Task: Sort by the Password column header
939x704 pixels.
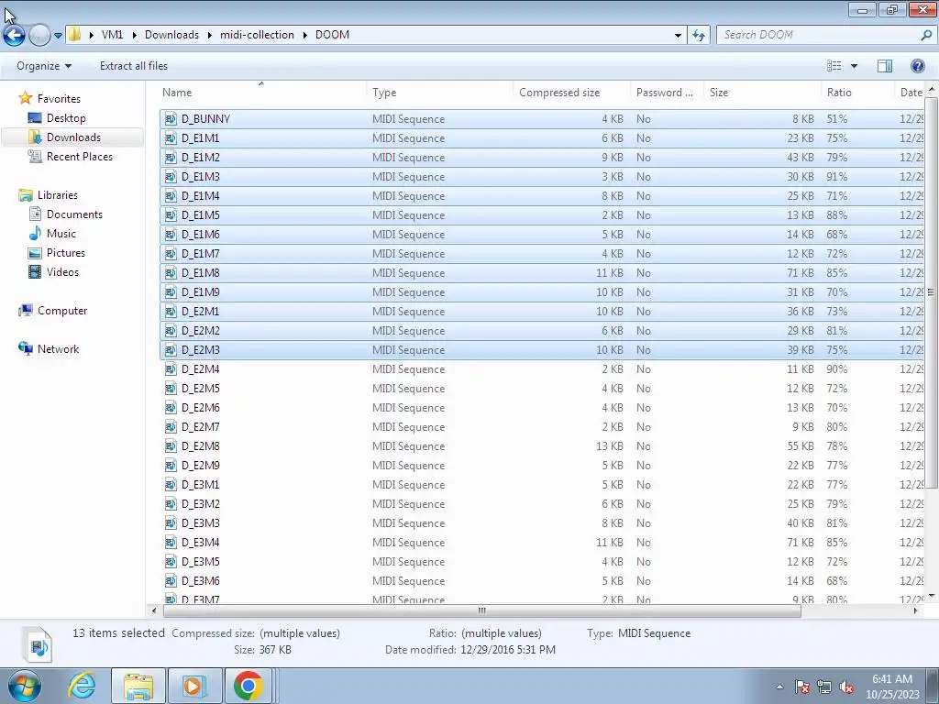Action: [667, 93]
